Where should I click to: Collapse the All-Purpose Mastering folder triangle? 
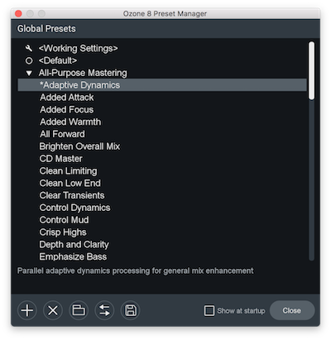29,73
